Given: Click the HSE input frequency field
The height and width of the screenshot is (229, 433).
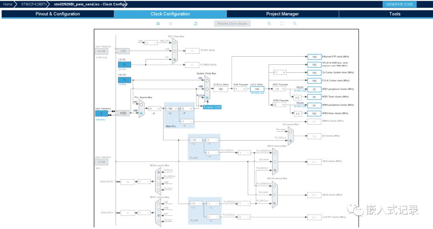Looking at the screenshot, I should 101,113.
